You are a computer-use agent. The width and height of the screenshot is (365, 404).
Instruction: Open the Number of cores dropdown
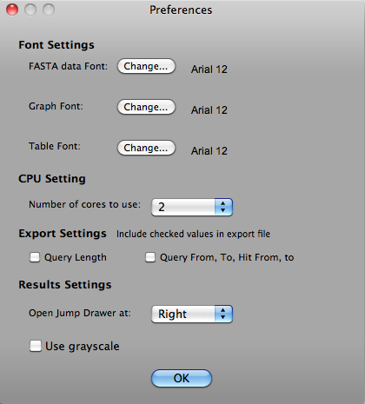click(192, 207)
